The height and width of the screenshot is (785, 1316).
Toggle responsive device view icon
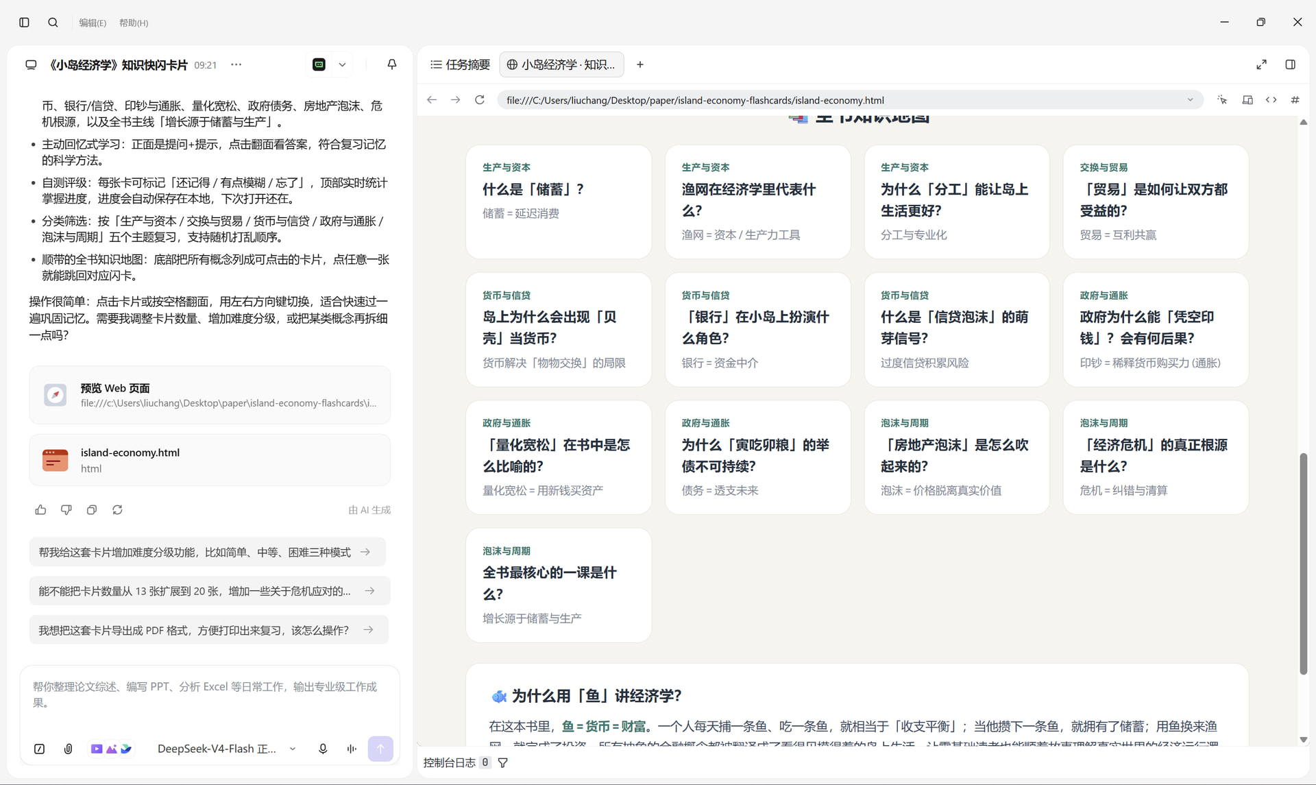pyautogui.click(x=1247, y=100)
